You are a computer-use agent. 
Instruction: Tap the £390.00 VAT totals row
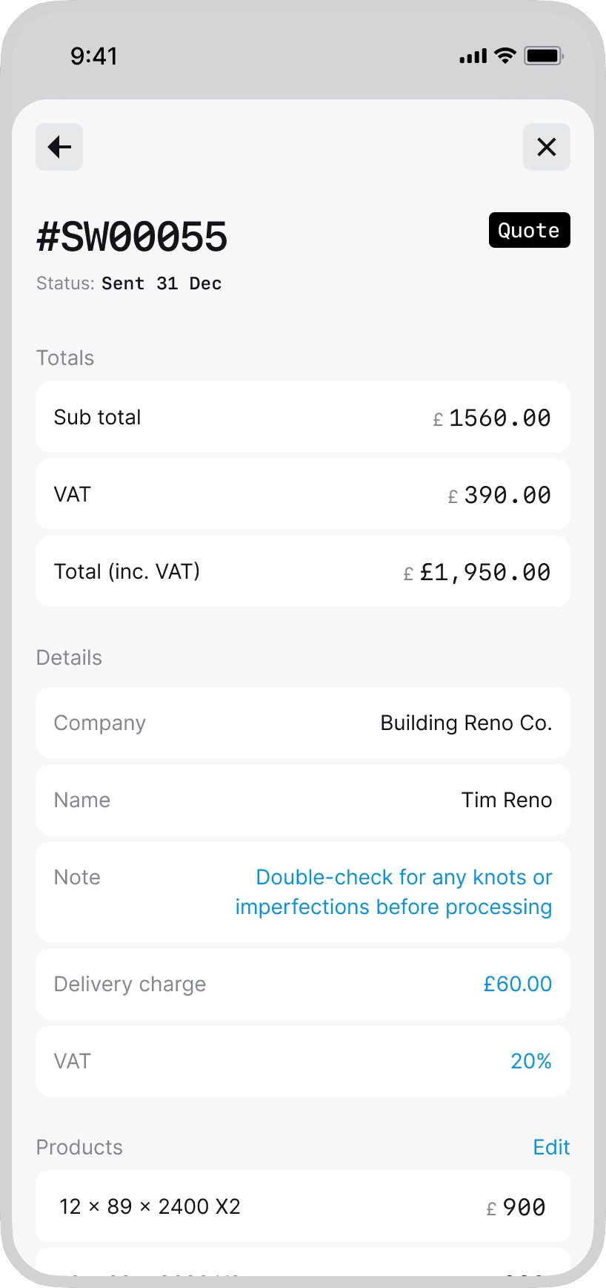(x=302, y=494)
